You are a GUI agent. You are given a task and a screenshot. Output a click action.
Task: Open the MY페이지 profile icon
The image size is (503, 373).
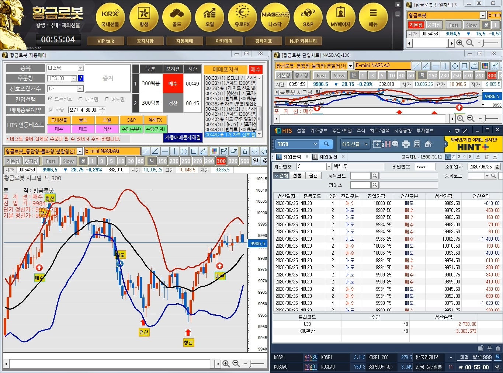point(341,17)
